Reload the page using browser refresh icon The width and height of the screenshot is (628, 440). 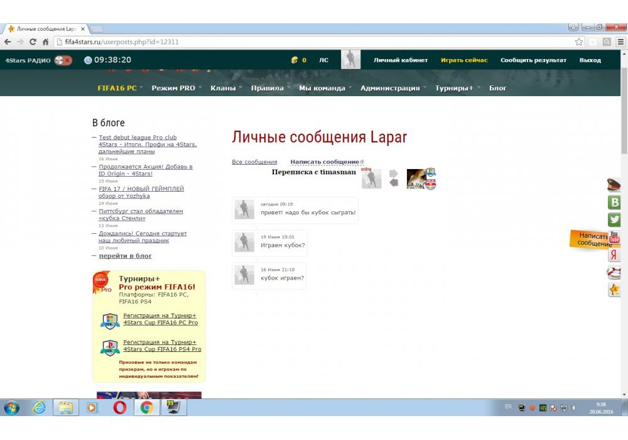tap(33, 42)
